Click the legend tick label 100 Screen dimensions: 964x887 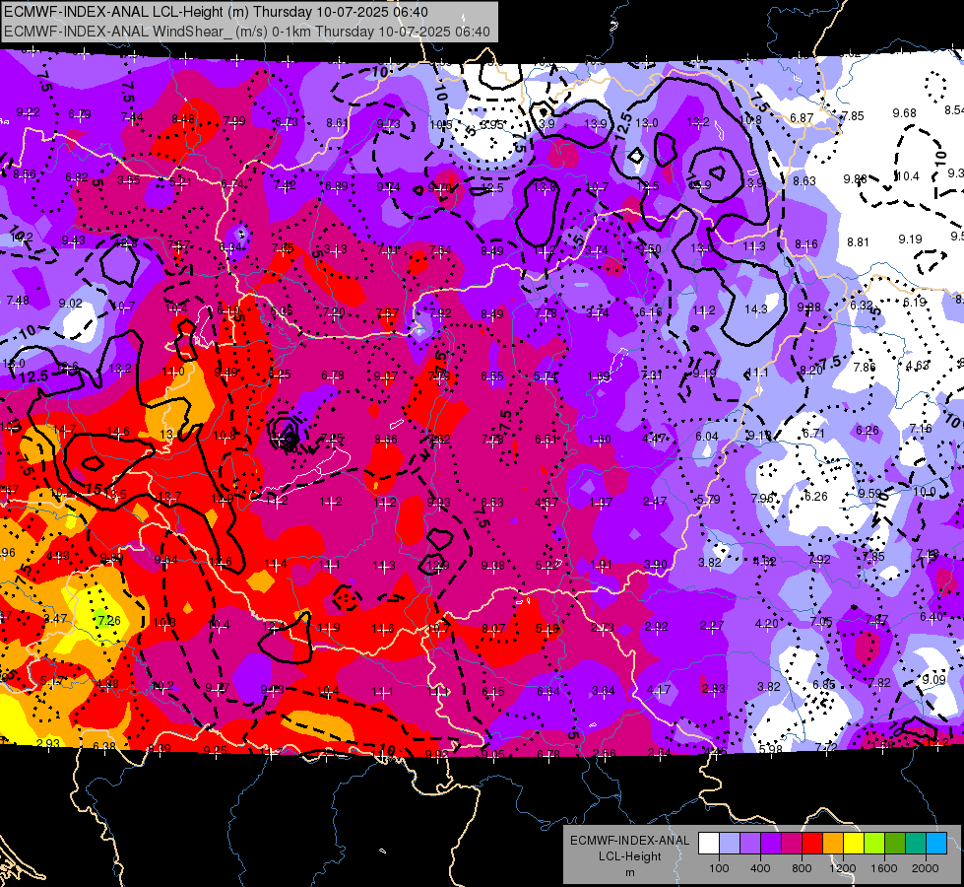click(719, 868)
